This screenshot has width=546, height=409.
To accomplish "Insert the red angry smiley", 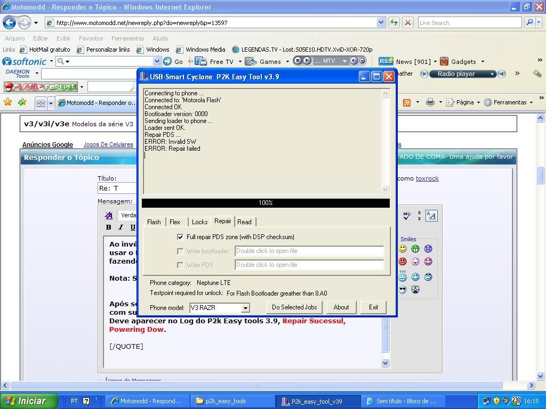I will click(x=403, y=261).
